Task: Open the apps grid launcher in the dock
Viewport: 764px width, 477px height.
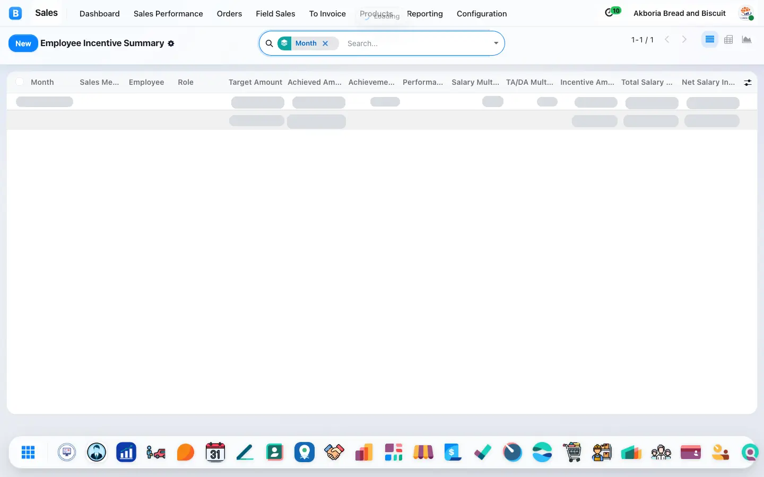Action: coord(28,452)
